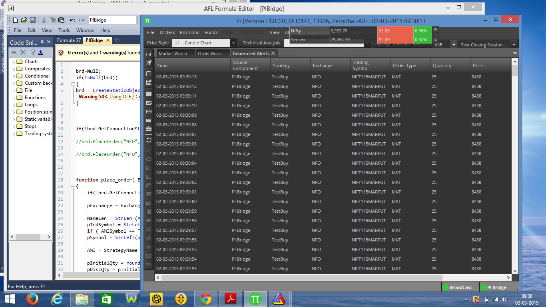
Task: Open Tools menu in AFL Editor
Action: click(64, 30)
